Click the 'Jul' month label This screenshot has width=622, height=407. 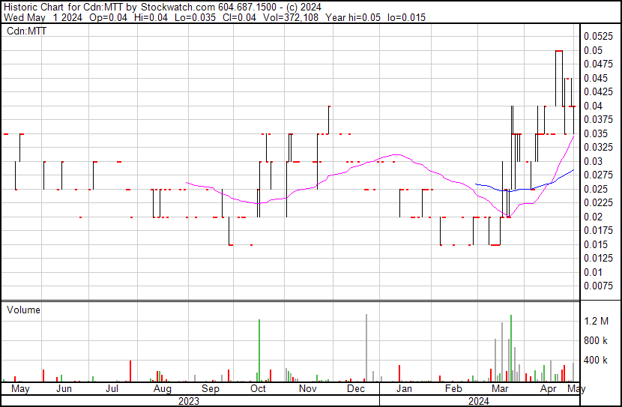pos(112,388)
